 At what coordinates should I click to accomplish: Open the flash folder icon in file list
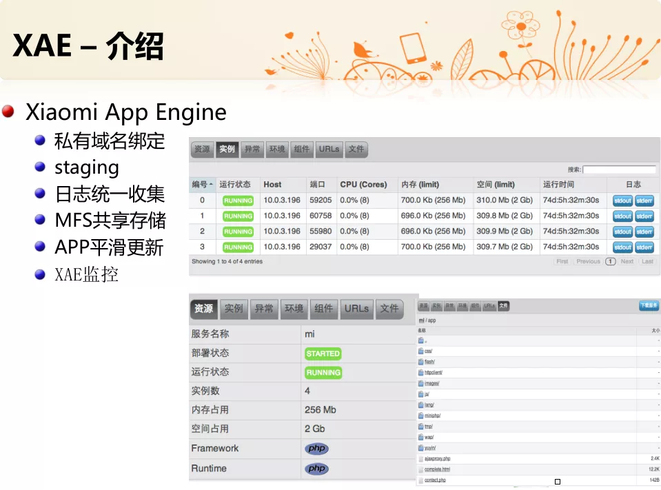[420, 362]
